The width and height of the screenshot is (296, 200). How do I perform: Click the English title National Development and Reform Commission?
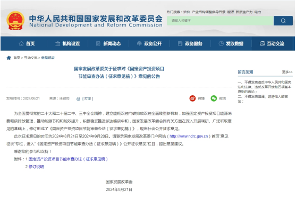tap(96, 25)
